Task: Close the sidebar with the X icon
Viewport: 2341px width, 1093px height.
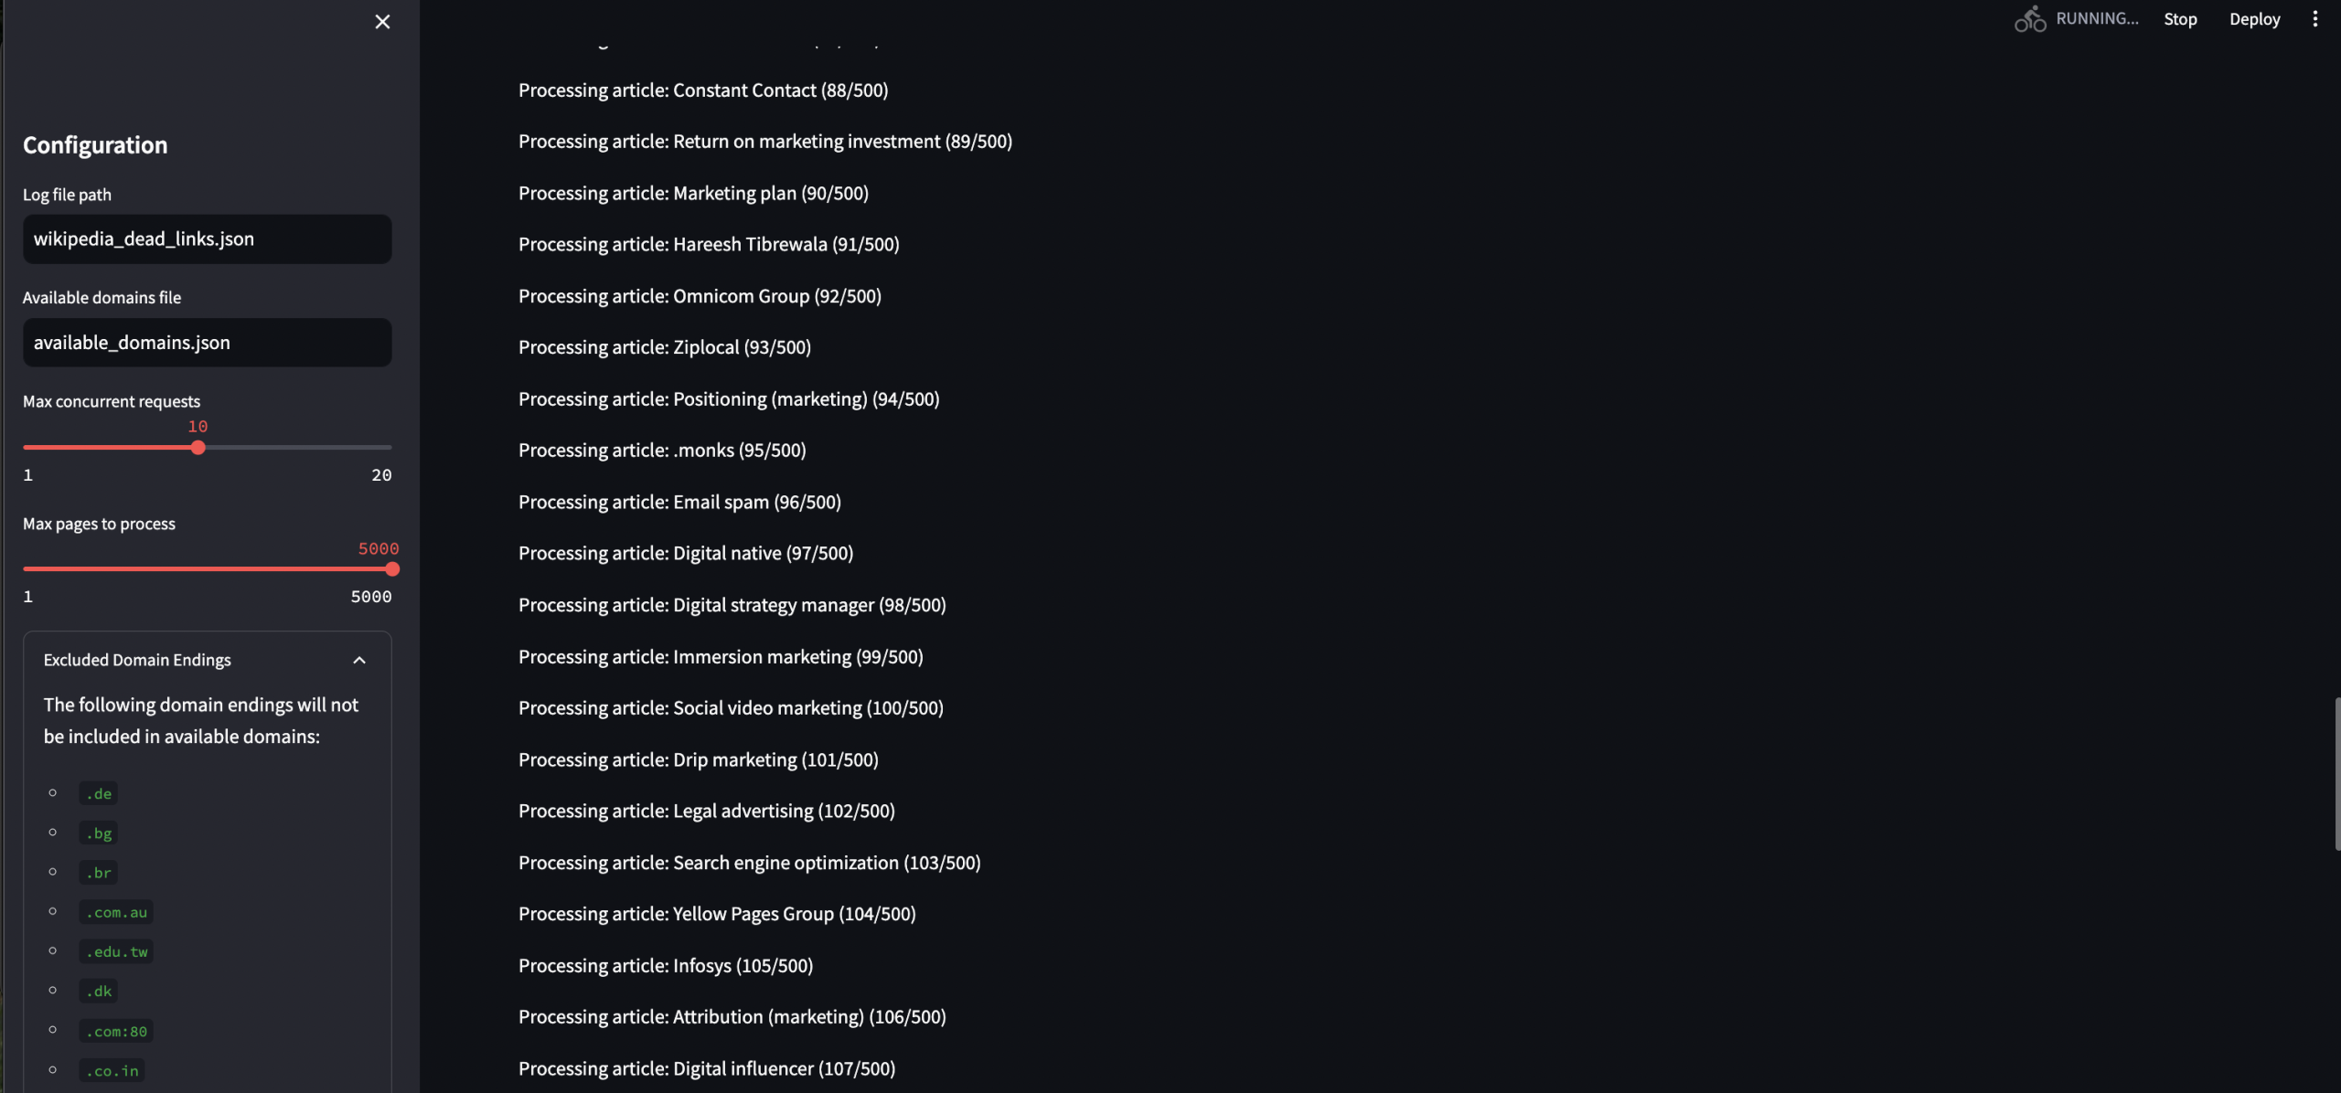Action: (382, 22)
